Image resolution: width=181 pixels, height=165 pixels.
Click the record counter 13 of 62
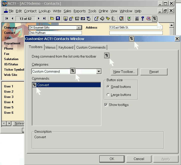click(x=26, y=19)
